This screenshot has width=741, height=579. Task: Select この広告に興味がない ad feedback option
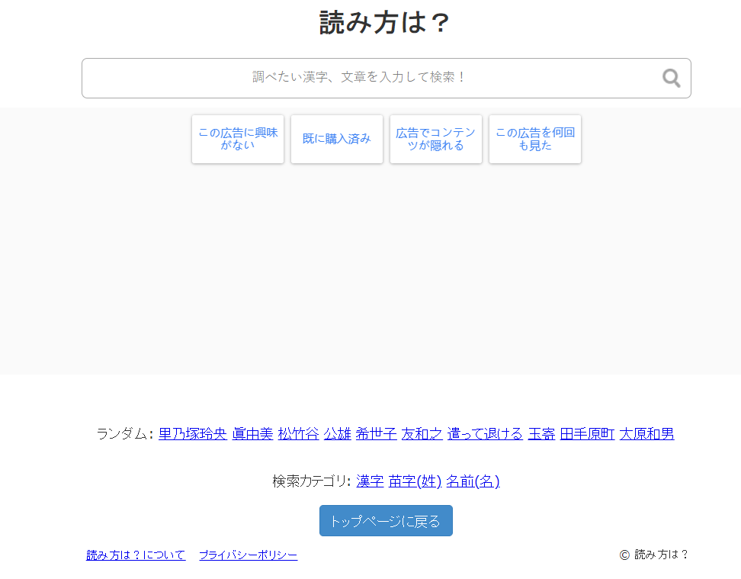(238, 139)
